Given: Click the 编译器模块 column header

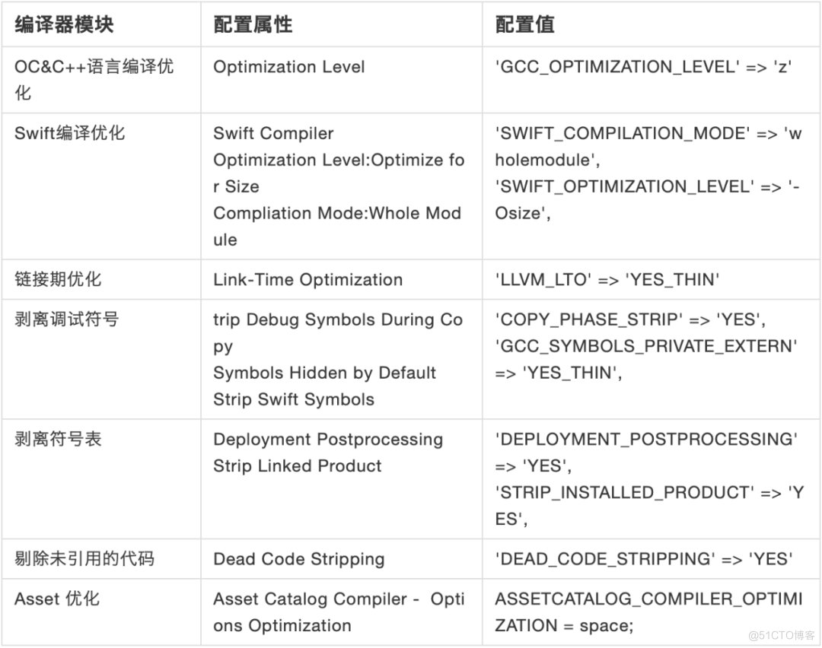Looking at the screenshot, I should pyautogui.click(x=64, y=24).
